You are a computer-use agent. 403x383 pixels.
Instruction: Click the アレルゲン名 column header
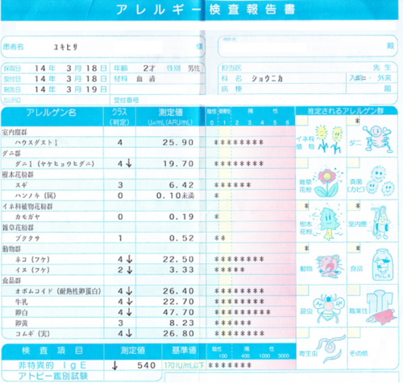click(x=51, y=113)
